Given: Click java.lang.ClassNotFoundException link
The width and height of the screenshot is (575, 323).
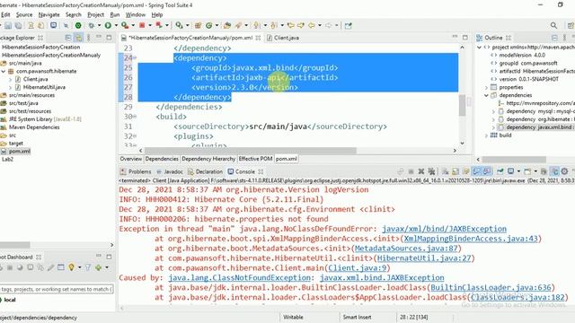Looking at the screenshot, I should 240,277.
